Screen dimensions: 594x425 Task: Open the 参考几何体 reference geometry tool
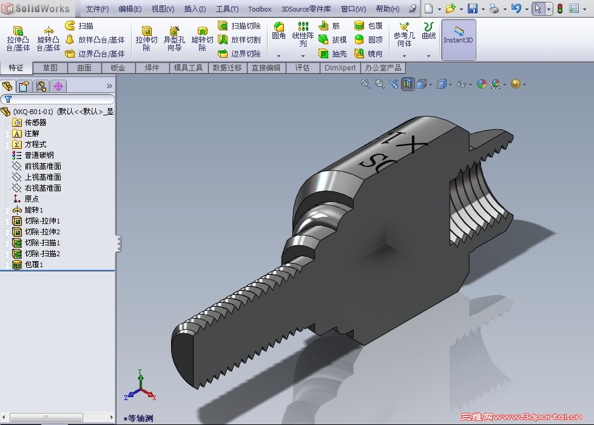tap(404, 35)
